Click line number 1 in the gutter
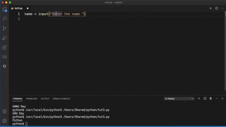The width and height of the screenshot is (226, 127). coord(19,14)
